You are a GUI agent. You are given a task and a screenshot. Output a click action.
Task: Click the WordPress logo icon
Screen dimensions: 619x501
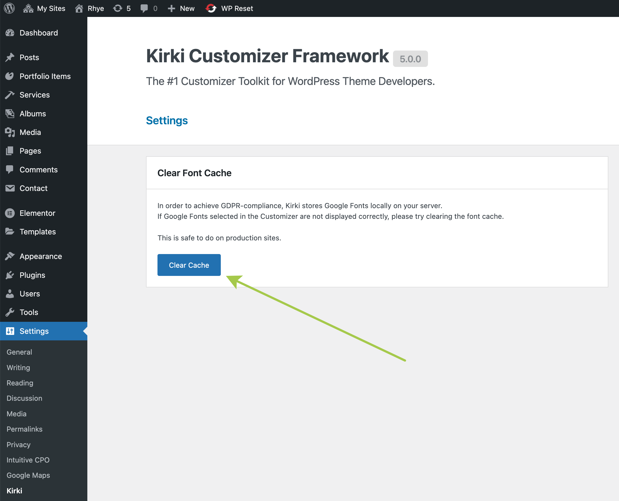click(x=9, y=8)
